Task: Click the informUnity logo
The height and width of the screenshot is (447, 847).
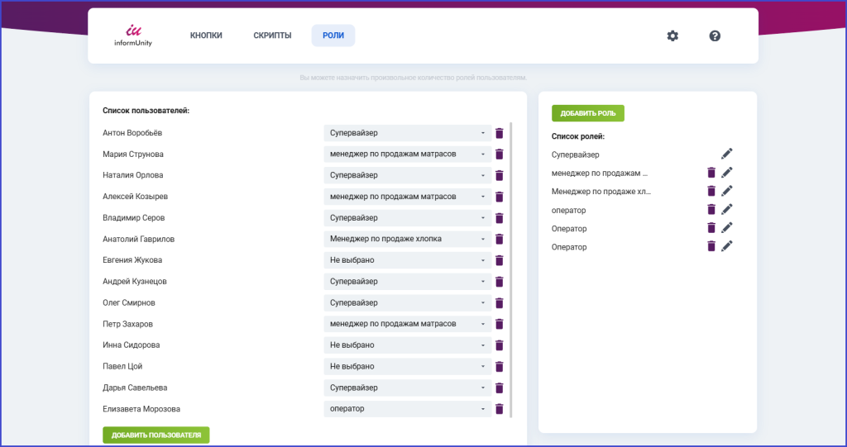Action: pos(133,36)
